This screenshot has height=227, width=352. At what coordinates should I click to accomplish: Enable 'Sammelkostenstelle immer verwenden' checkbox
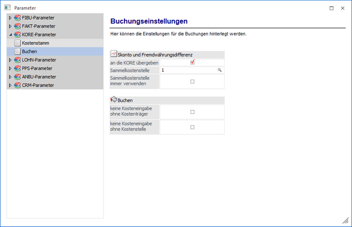[x=192, y=81]
